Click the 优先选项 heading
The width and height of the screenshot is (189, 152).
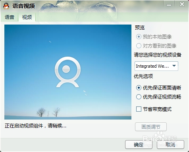[143, 76]
